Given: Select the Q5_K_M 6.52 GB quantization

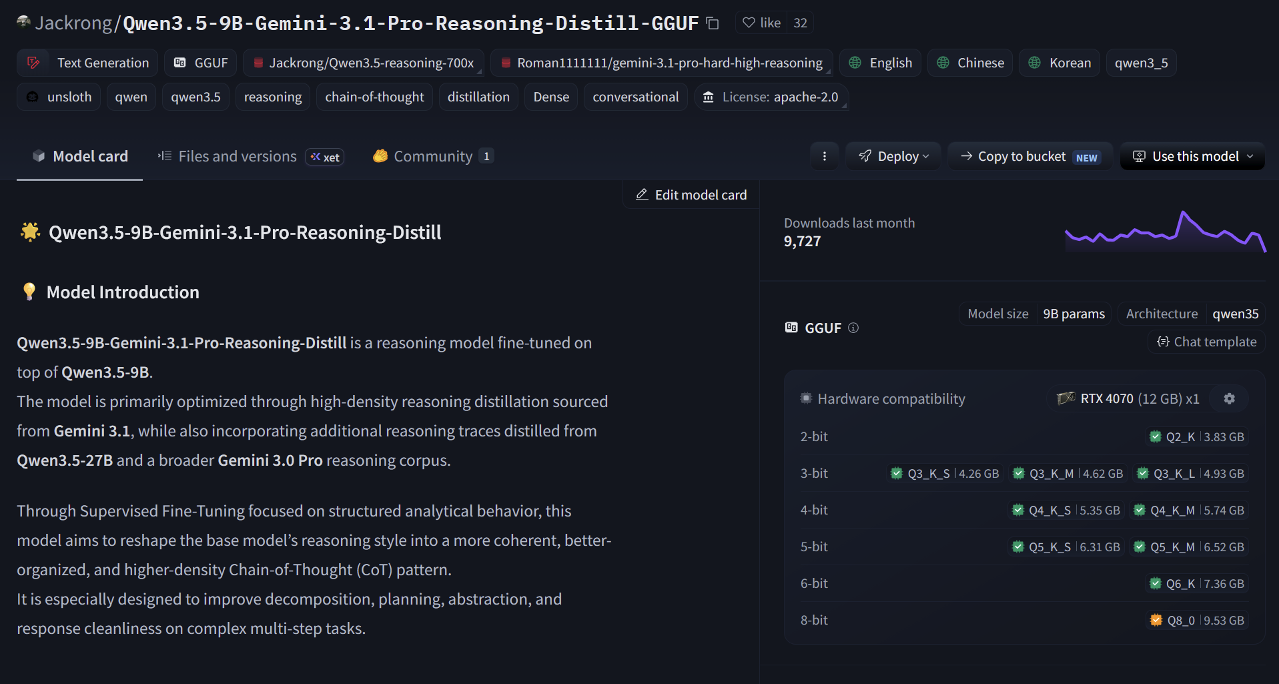Looking at the screenshot, I should point(1189,547).
